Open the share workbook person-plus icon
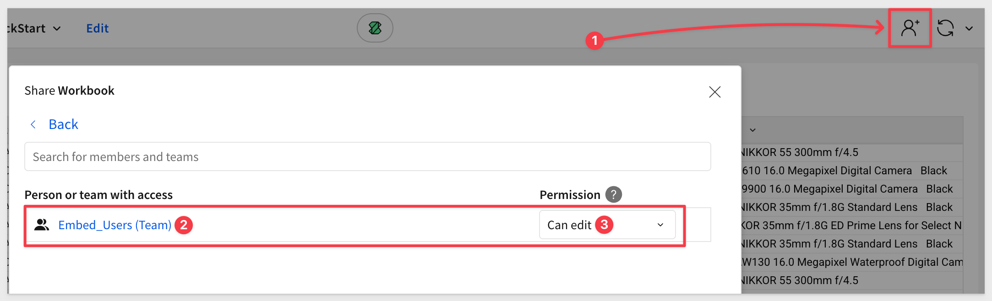 point(910,28)
